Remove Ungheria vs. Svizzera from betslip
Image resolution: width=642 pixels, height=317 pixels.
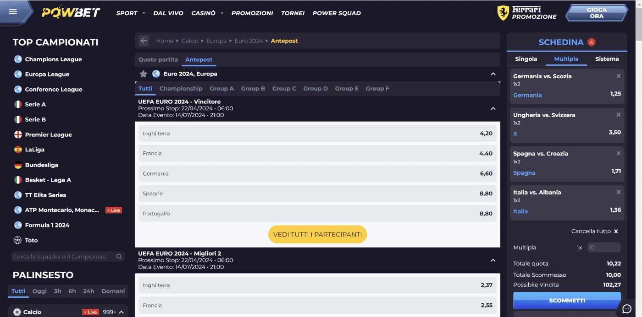[618, 115]
